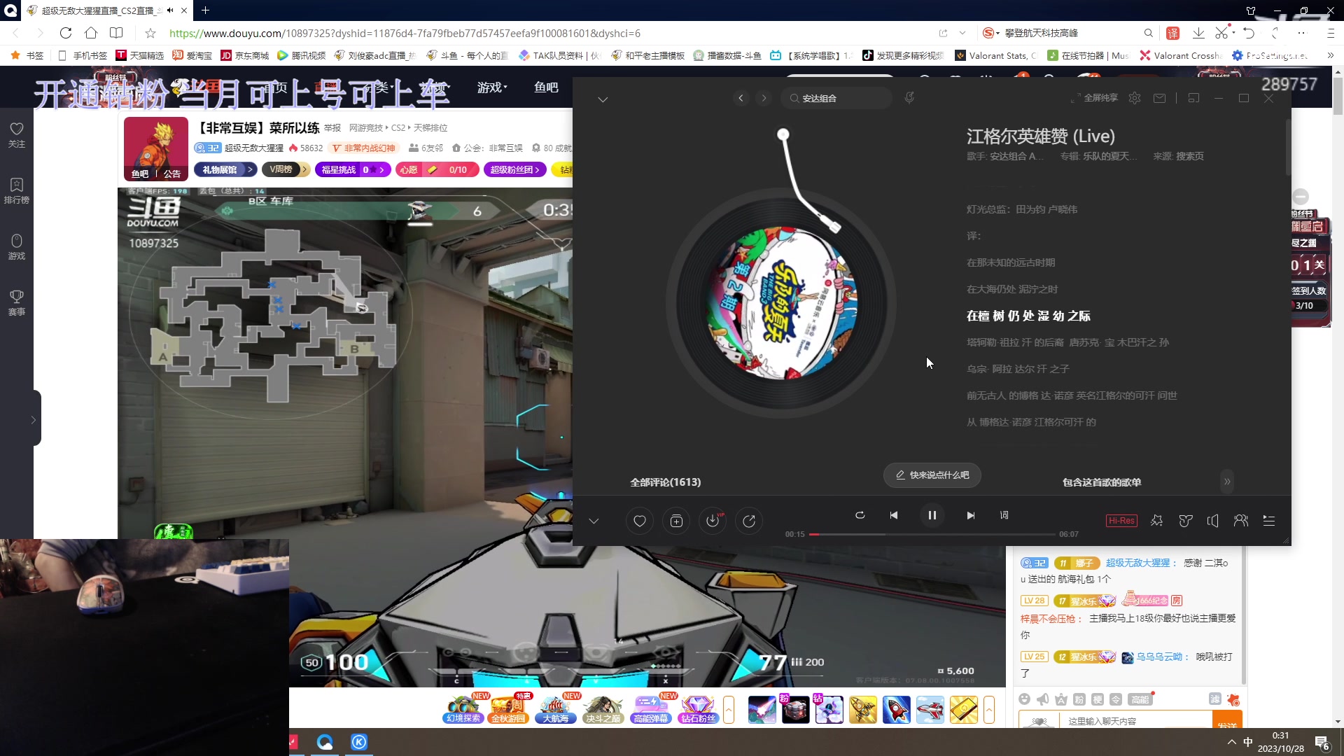Open 游戏 in Douyu left sidebar
Screen dimensions: 1344x756
[x=17, y=247]
